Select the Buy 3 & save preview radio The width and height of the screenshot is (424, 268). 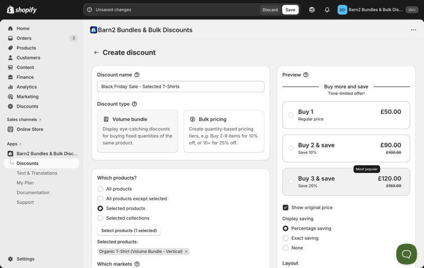[x=291, y=182]
